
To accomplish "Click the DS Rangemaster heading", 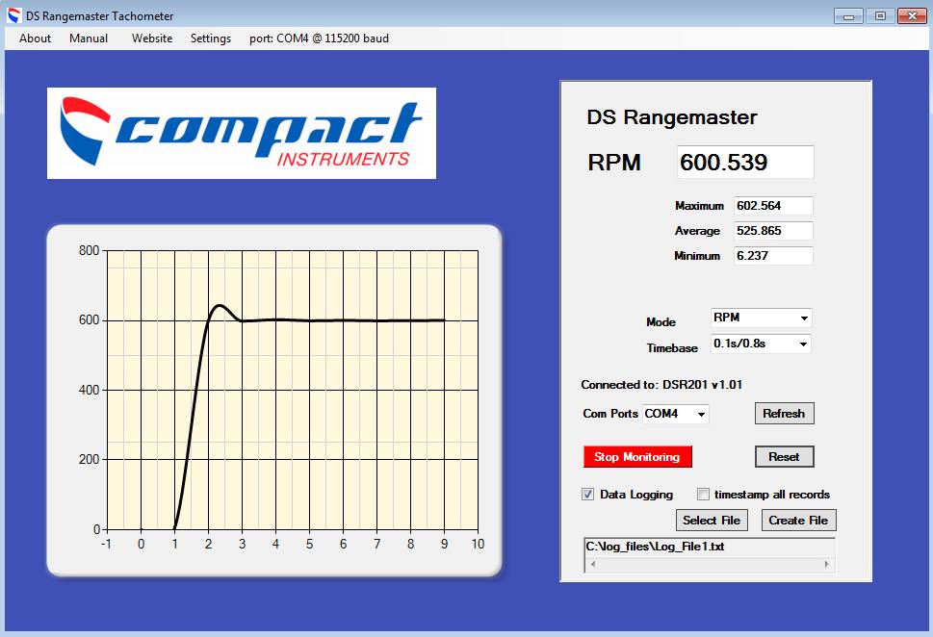I will point(672,117).
